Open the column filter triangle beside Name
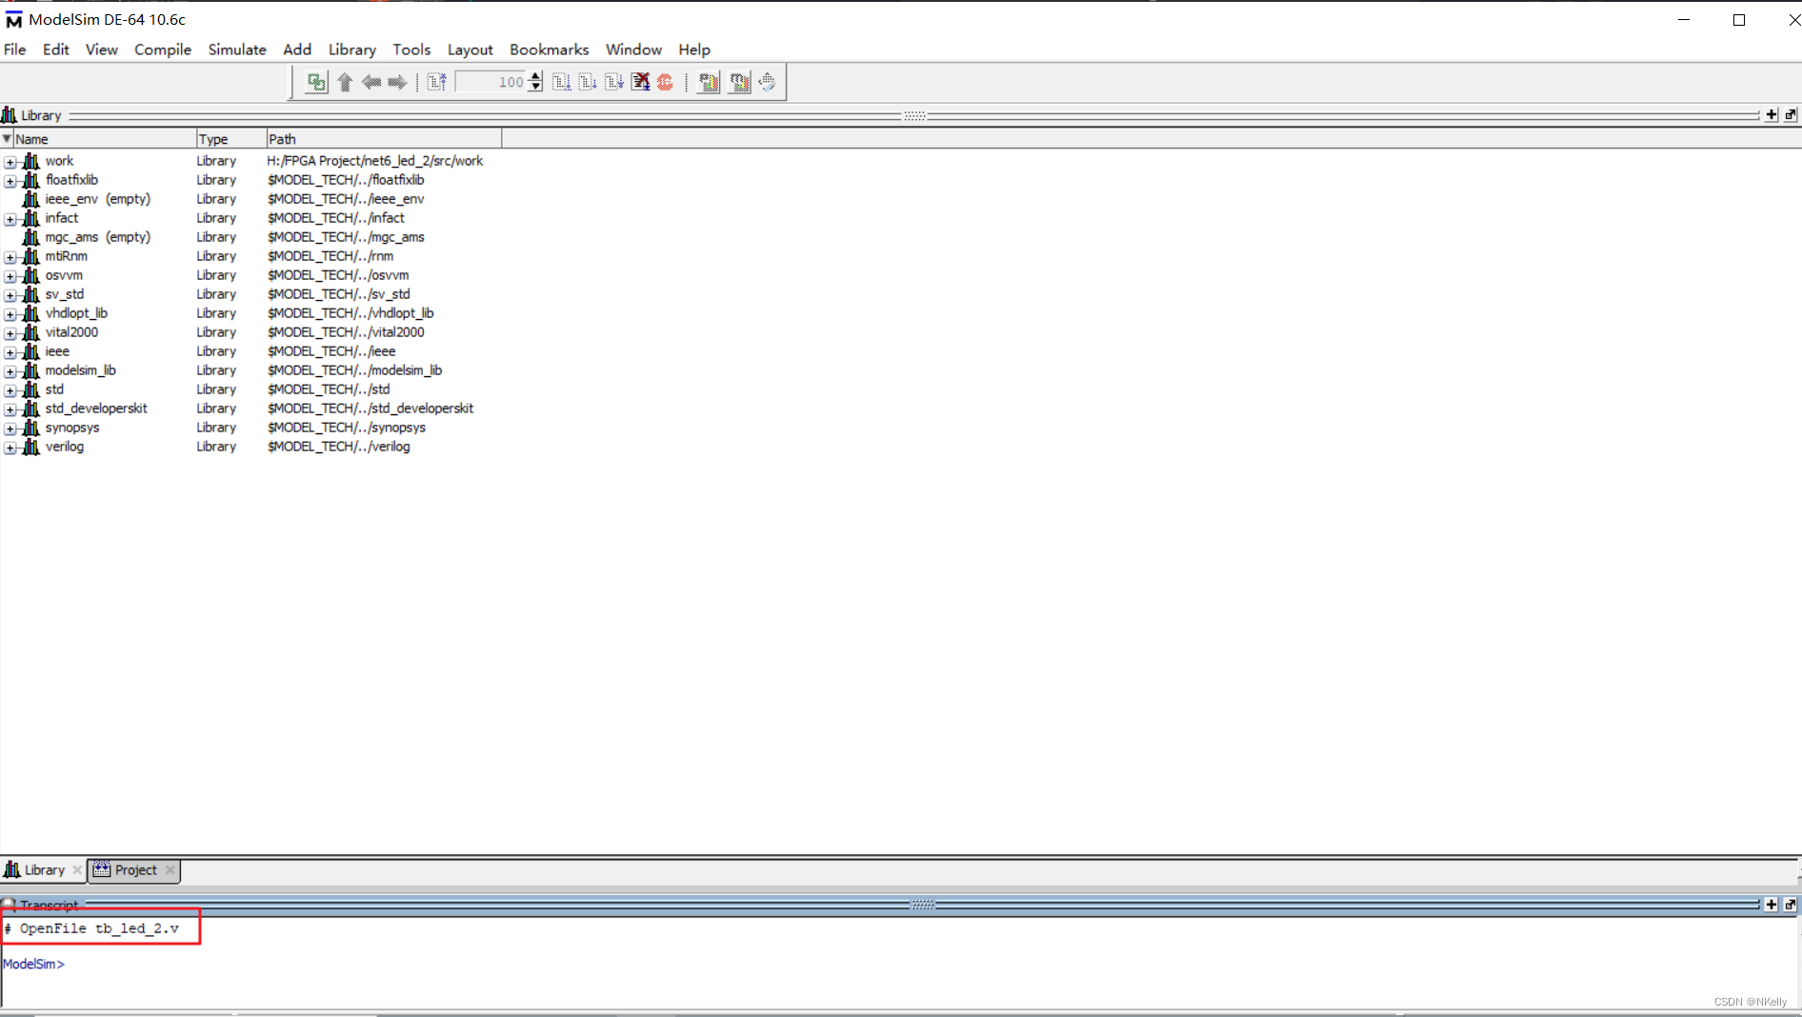 (x=7, y=139)
